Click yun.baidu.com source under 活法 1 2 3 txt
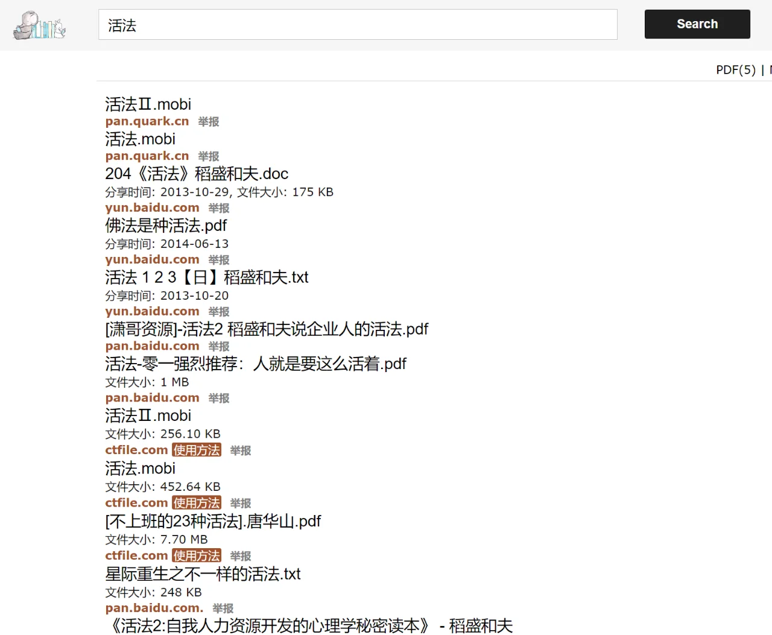Image resolution: width=772 pixels, height=635 pixels. pyautogui.click(x=152, y=312)
